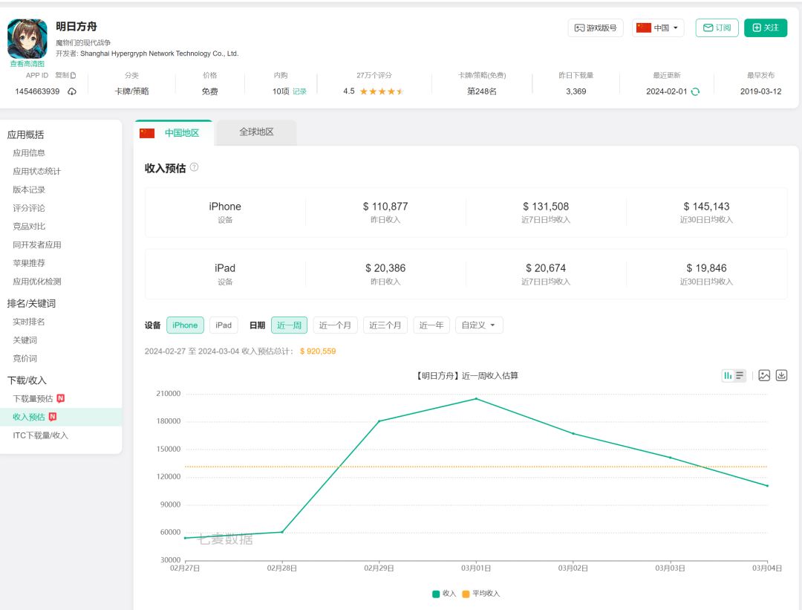Click the download cloud icon beside APP ID
Screen dimensions: 802x610
tap(72, 91)
